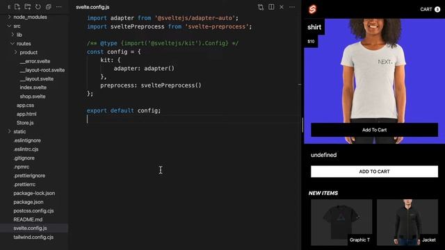445x250 pixels.
Task: Open app.css file
Action: point(25,105)
